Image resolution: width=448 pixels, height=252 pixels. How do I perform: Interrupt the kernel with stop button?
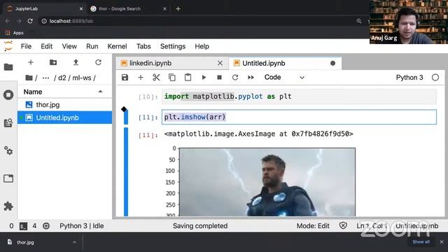click(219, 78)
